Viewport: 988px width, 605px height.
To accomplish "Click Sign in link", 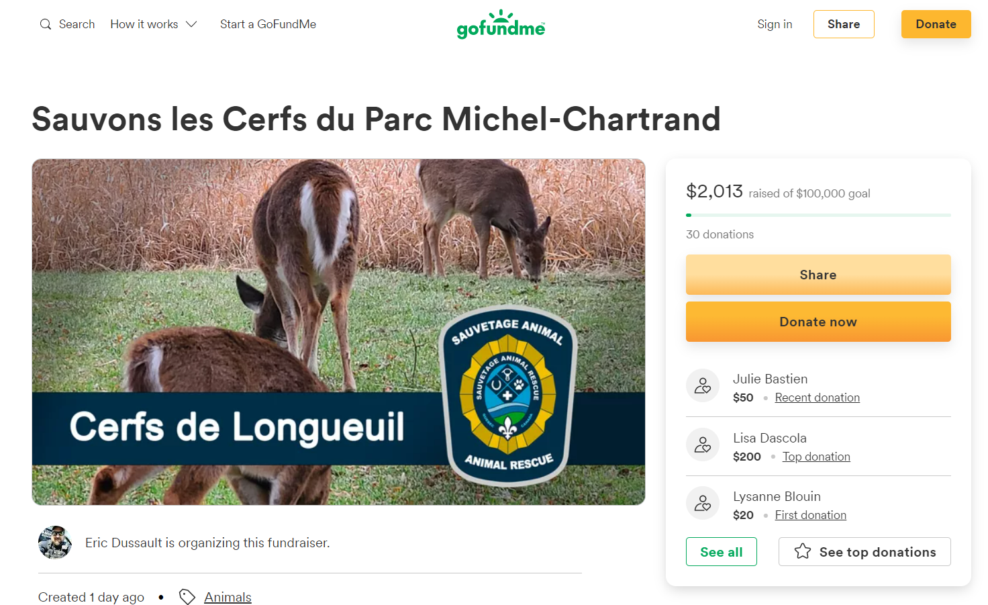I will click(775, 24).
